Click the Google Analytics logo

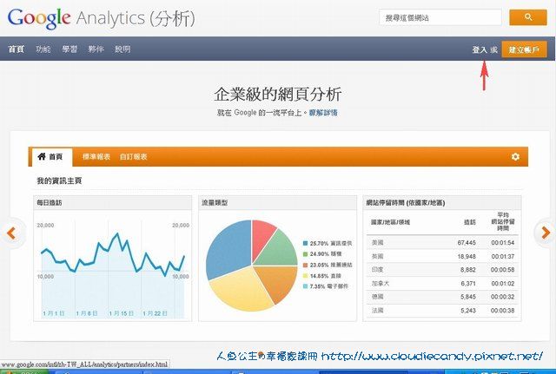click(101, 17)
